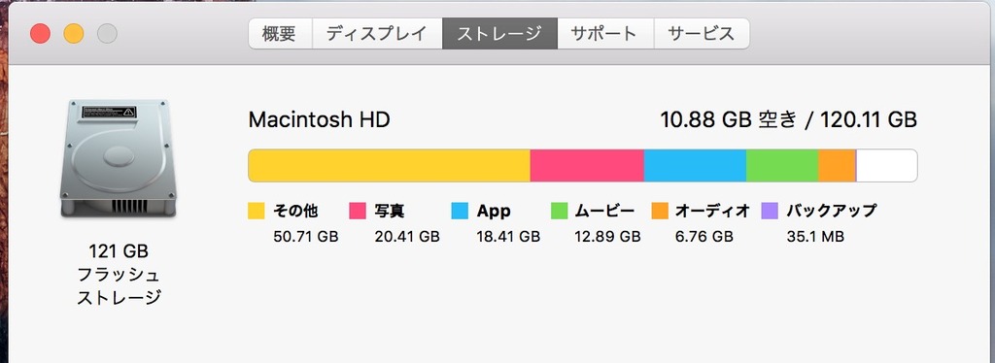Viewport: 995px width, 363px height.
Task: Click the yellow その他 legend swatch
Action: point(257,211)
